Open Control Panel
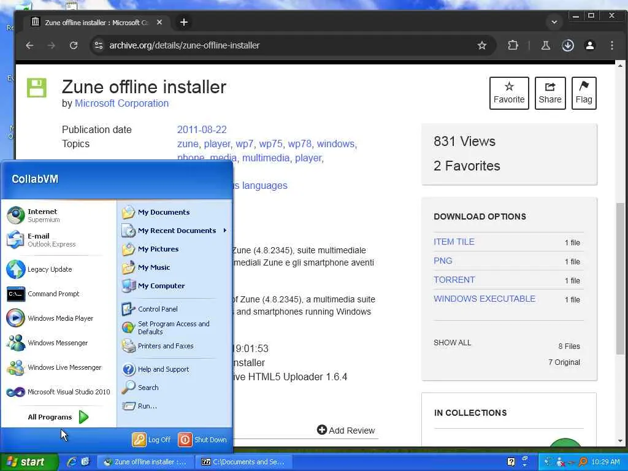 point(175,309)
